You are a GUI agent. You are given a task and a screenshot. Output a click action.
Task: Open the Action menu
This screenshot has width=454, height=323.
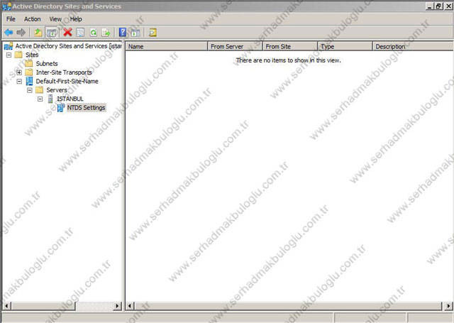pos(32,19)
